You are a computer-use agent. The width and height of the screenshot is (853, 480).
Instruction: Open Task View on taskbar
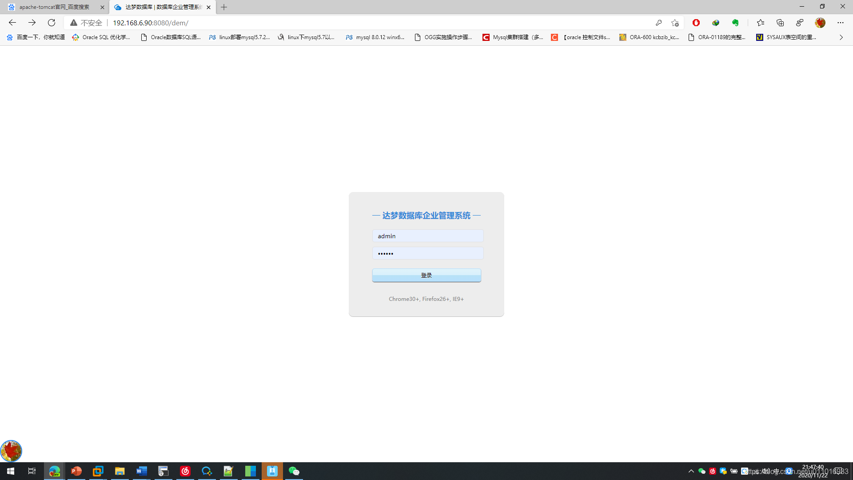tap(32, 471)
